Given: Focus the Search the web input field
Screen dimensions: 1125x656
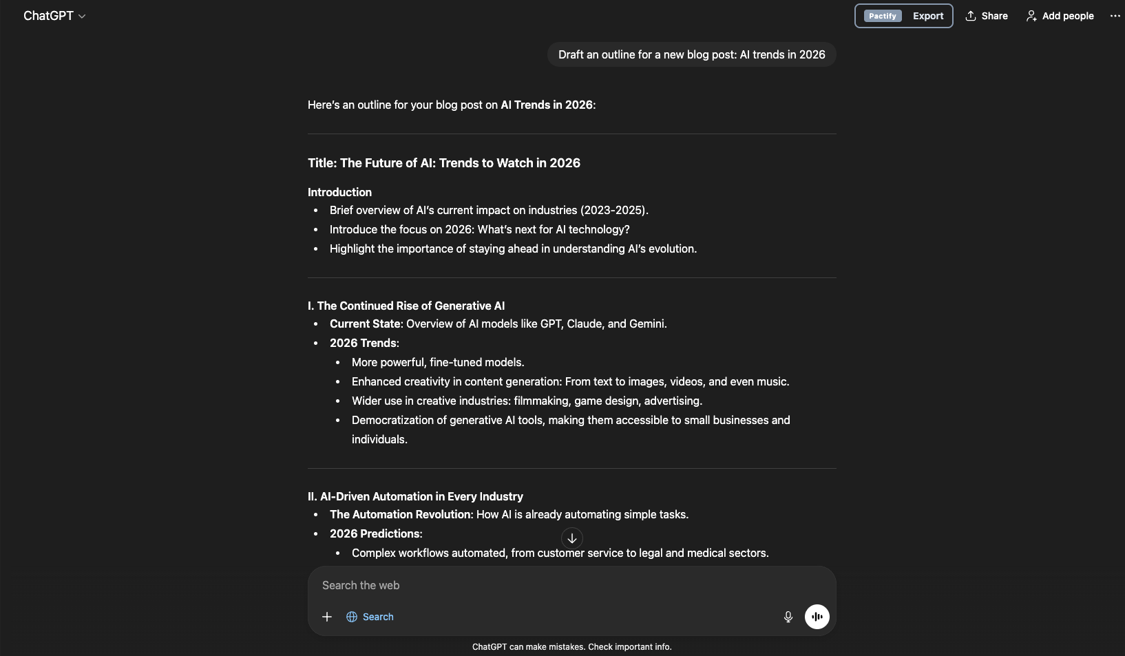Looking at the screenshot, I should (x=551, y=585).
